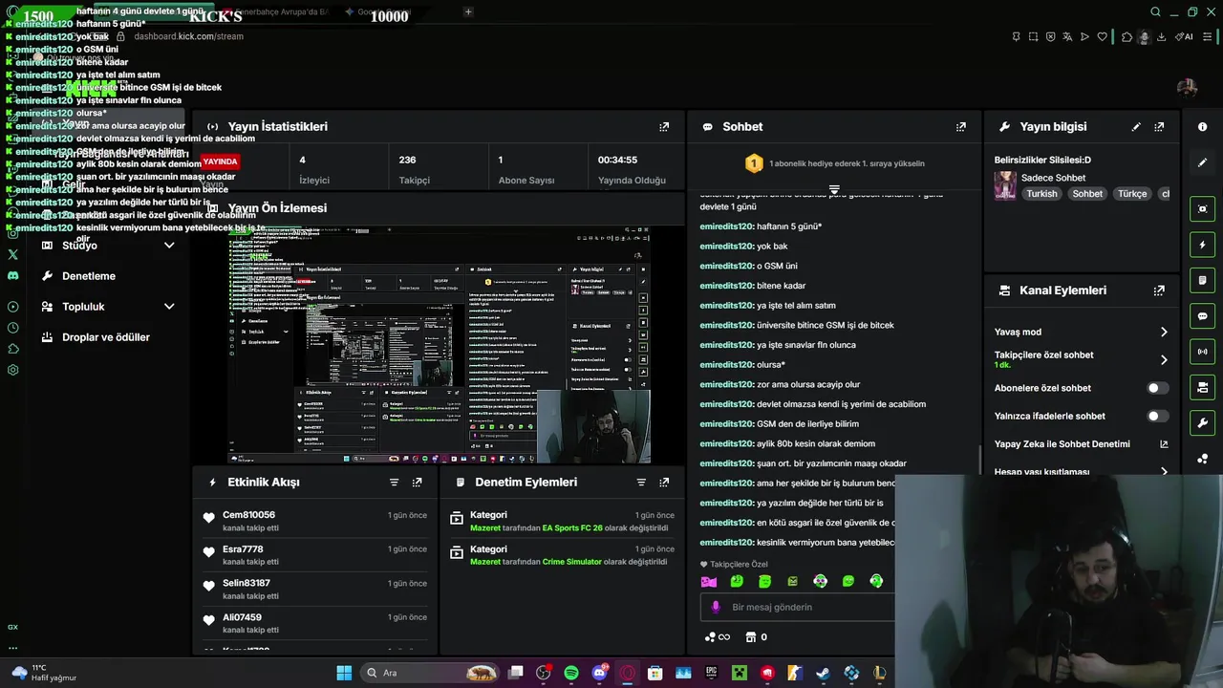Open the settings gear in browser sidebar
The width and height of the screenshot is (1223, 688).
12,370
